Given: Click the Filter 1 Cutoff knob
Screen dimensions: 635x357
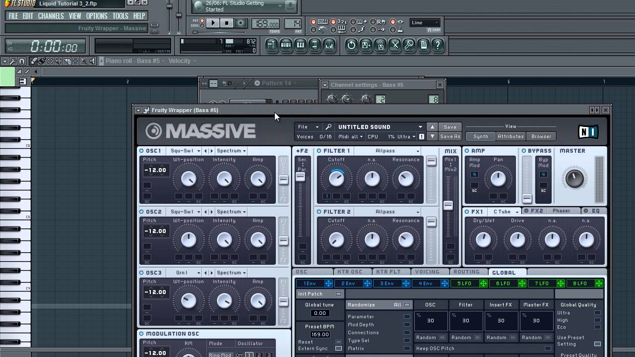Looking at the screenshot, I should 336,178.
